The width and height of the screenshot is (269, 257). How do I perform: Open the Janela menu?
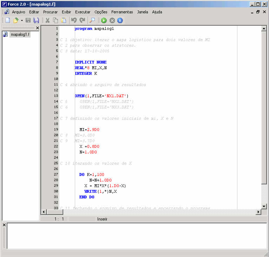143,12
